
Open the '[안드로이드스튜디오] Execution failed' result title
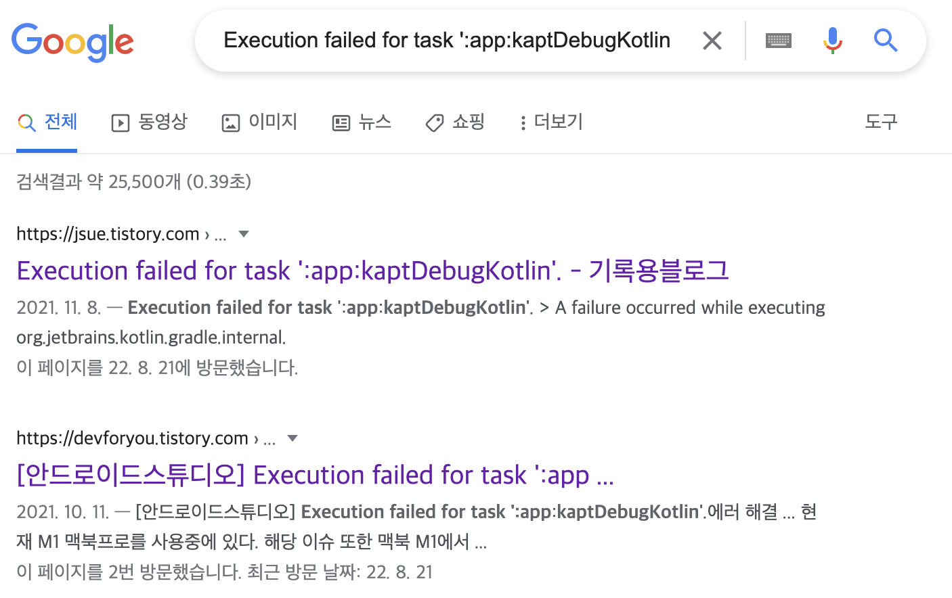point(316,475)
